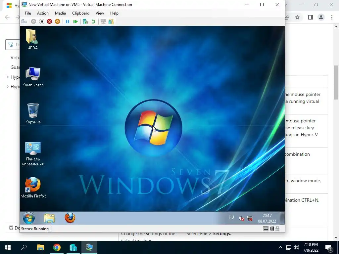Open File Explorer on host taskbar
This screenshot has height=254, width=339.
pos(40,247)
